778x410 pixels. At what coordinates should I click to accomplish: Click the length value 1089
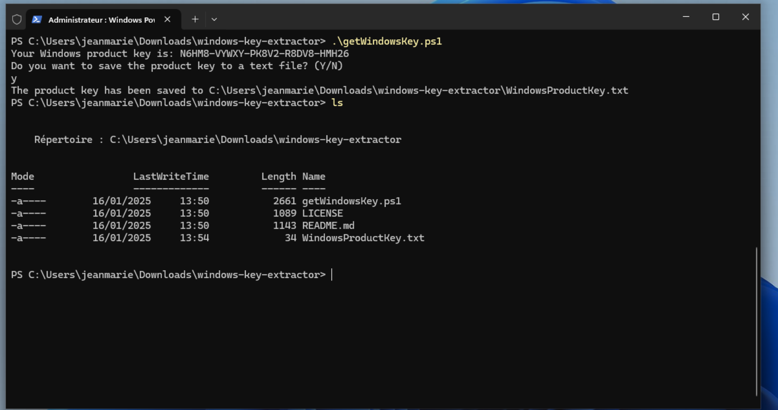(284, 213)
